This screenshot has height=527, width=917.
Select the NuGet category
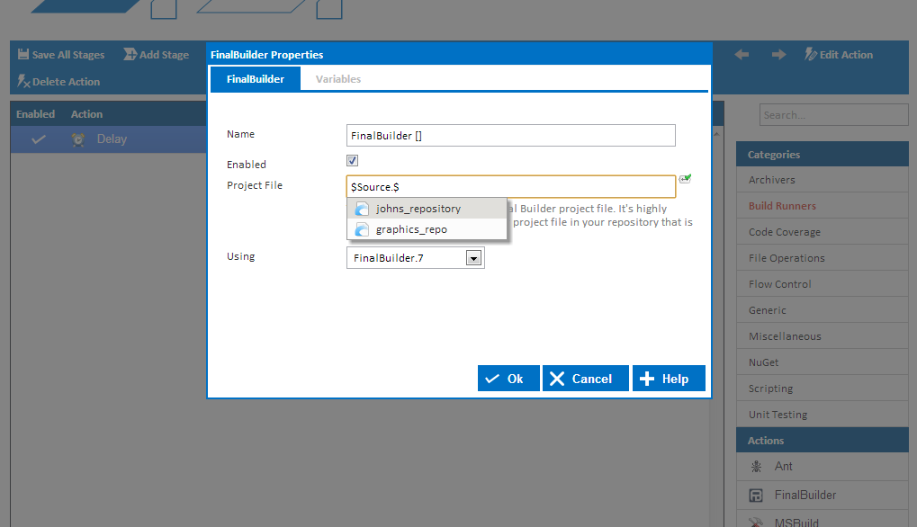tap(822, 362)
